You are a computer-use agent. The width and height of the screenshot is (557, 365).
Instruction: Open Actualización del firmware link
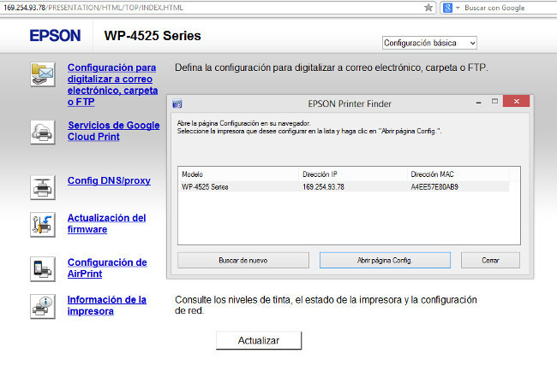pos(106,224)
